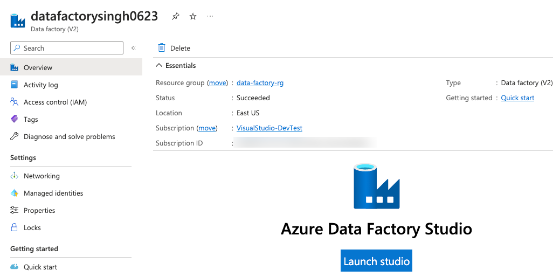
Task: Click the Managed identities icon
Action: [x=14, y=193]
